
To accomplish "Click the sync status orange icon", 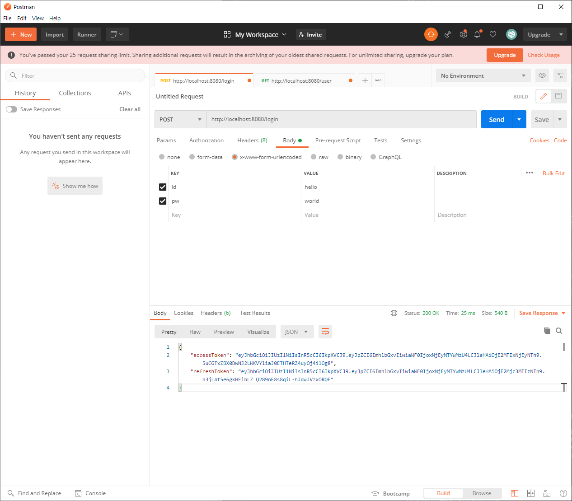I will (431, 34).
